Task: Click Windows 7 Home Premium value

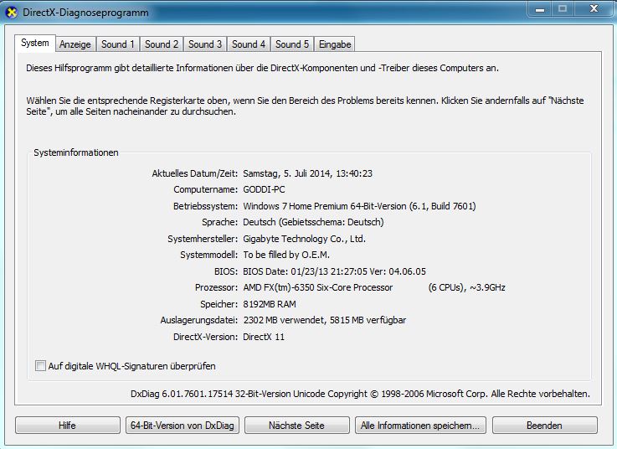Action: pos(359,206)
